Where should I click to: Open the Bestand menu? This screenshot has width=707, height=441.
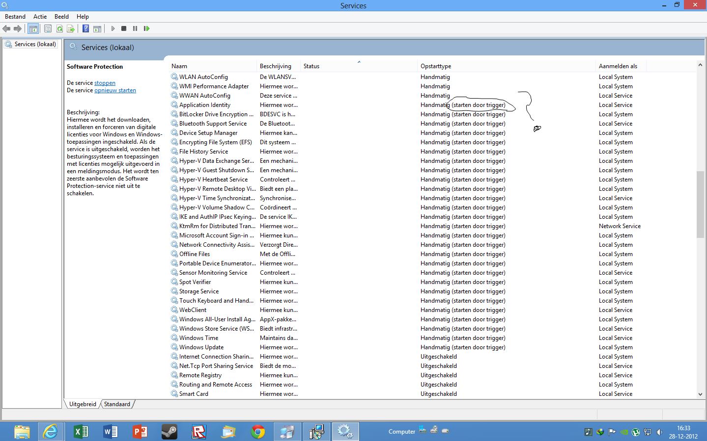click(x=15, y=16)
